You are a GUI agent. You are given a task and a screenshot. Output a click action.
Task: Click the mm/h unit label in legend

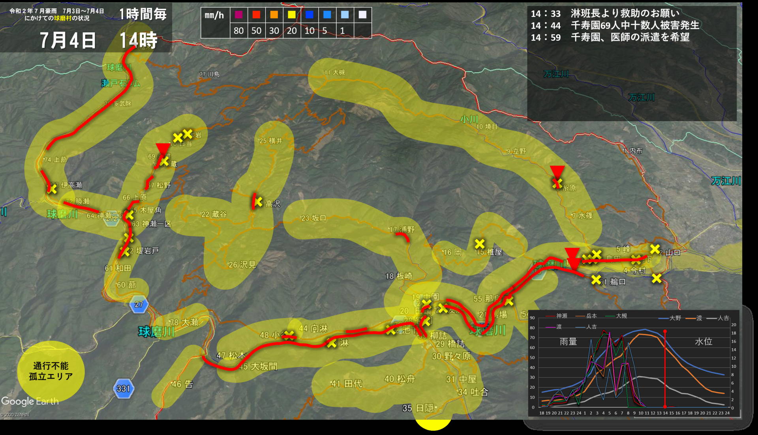click(x=214, y=15)
